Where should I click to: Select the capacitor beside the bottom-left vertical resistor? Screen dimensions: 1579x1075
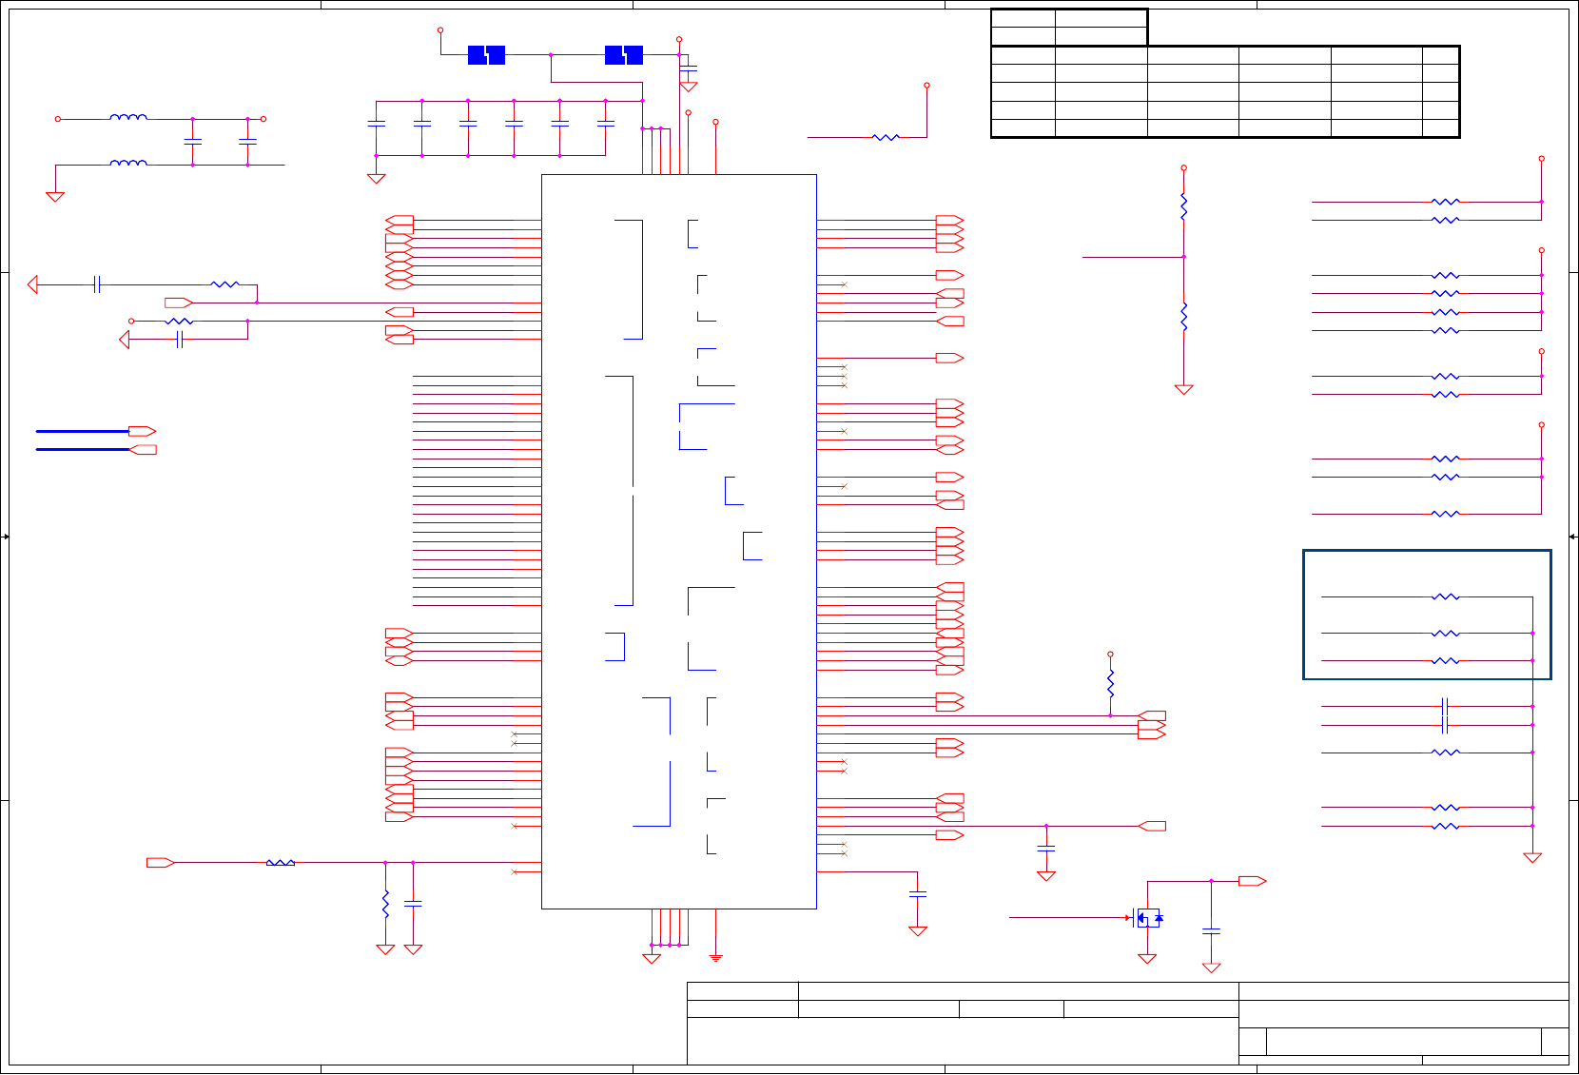(x=413, y=903)
